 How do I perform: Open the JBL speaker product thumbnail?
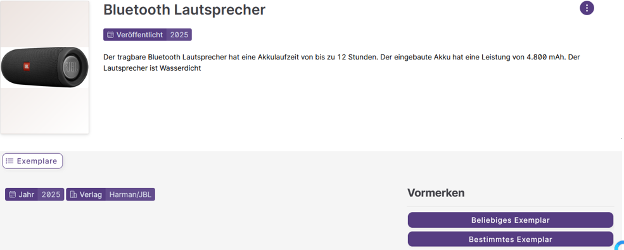tap(44, 67)
